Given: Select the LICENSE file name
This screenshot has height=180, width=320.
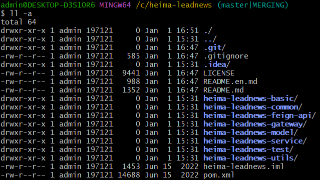Looking at the screenshot, I should (x=219, y=73).
